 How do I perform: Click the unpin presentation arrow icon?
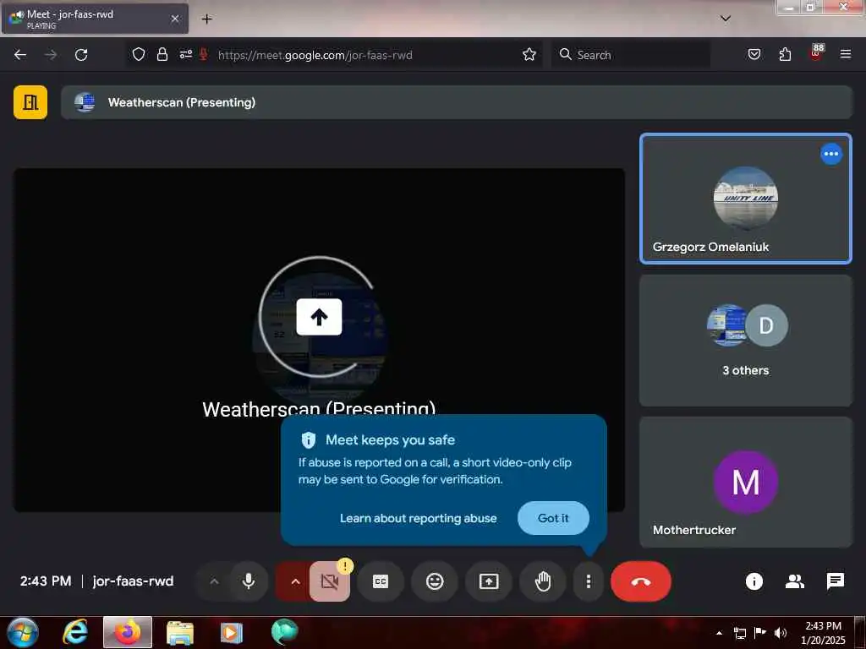(x=319, y=317)
